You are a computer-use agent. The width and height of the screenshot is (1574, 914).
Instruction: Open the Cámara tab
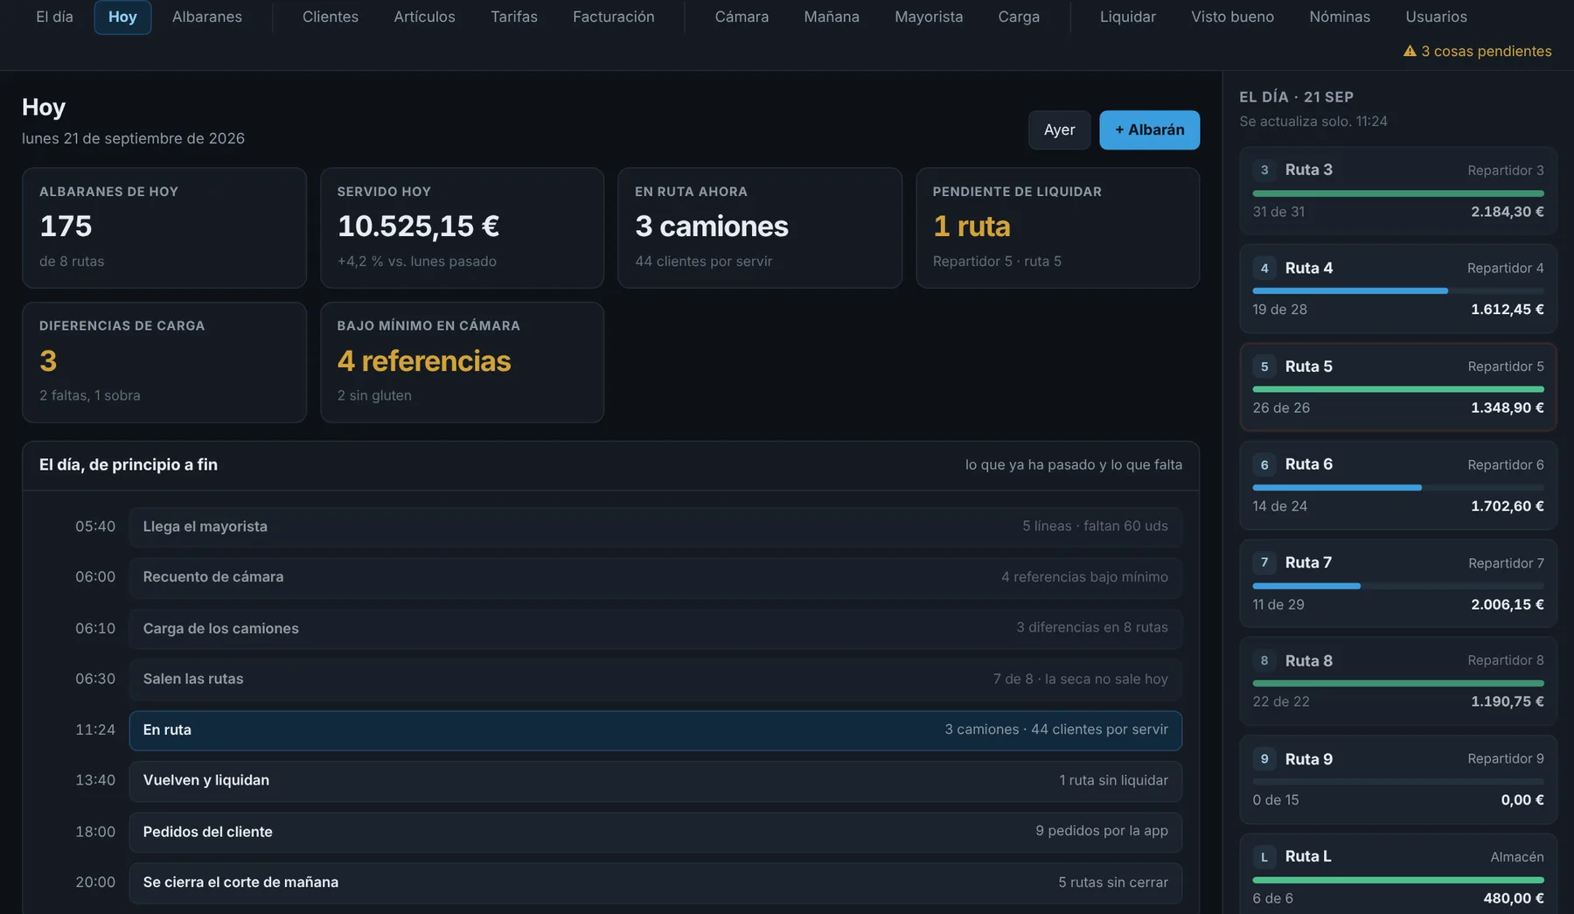coord(742,17)
